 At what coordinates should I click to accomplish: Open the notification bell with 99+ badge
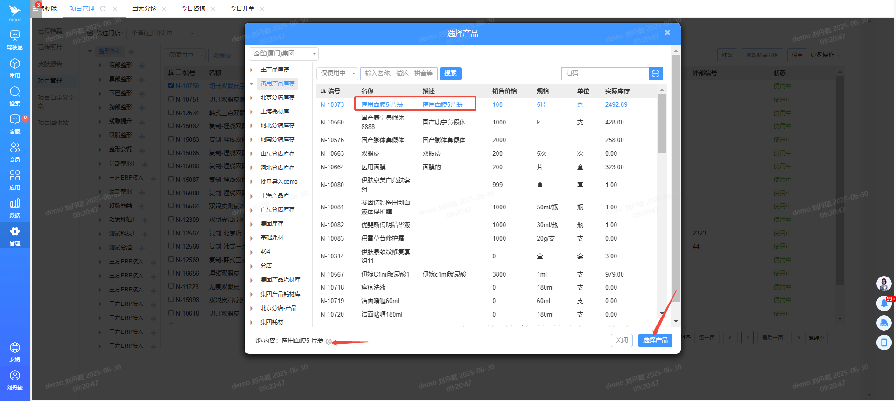[883, 303]
